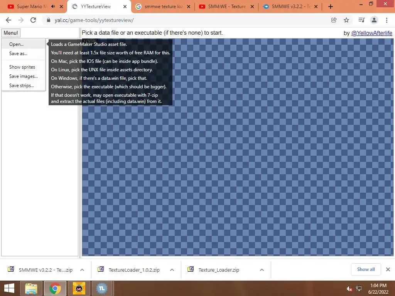Click the checkered texture preview canvas
This screenshot has width=395, height=296.
238,147
